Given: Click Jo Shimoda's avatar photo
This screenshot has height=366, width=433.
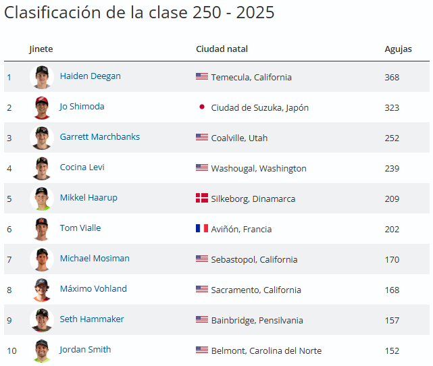Looking at the screenshot, I should [42, 107].
